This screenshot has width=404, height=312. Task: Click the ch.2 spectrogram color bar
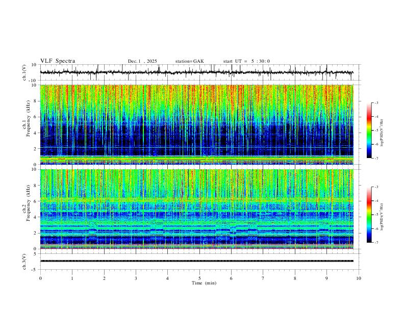(x=369, y=215)
